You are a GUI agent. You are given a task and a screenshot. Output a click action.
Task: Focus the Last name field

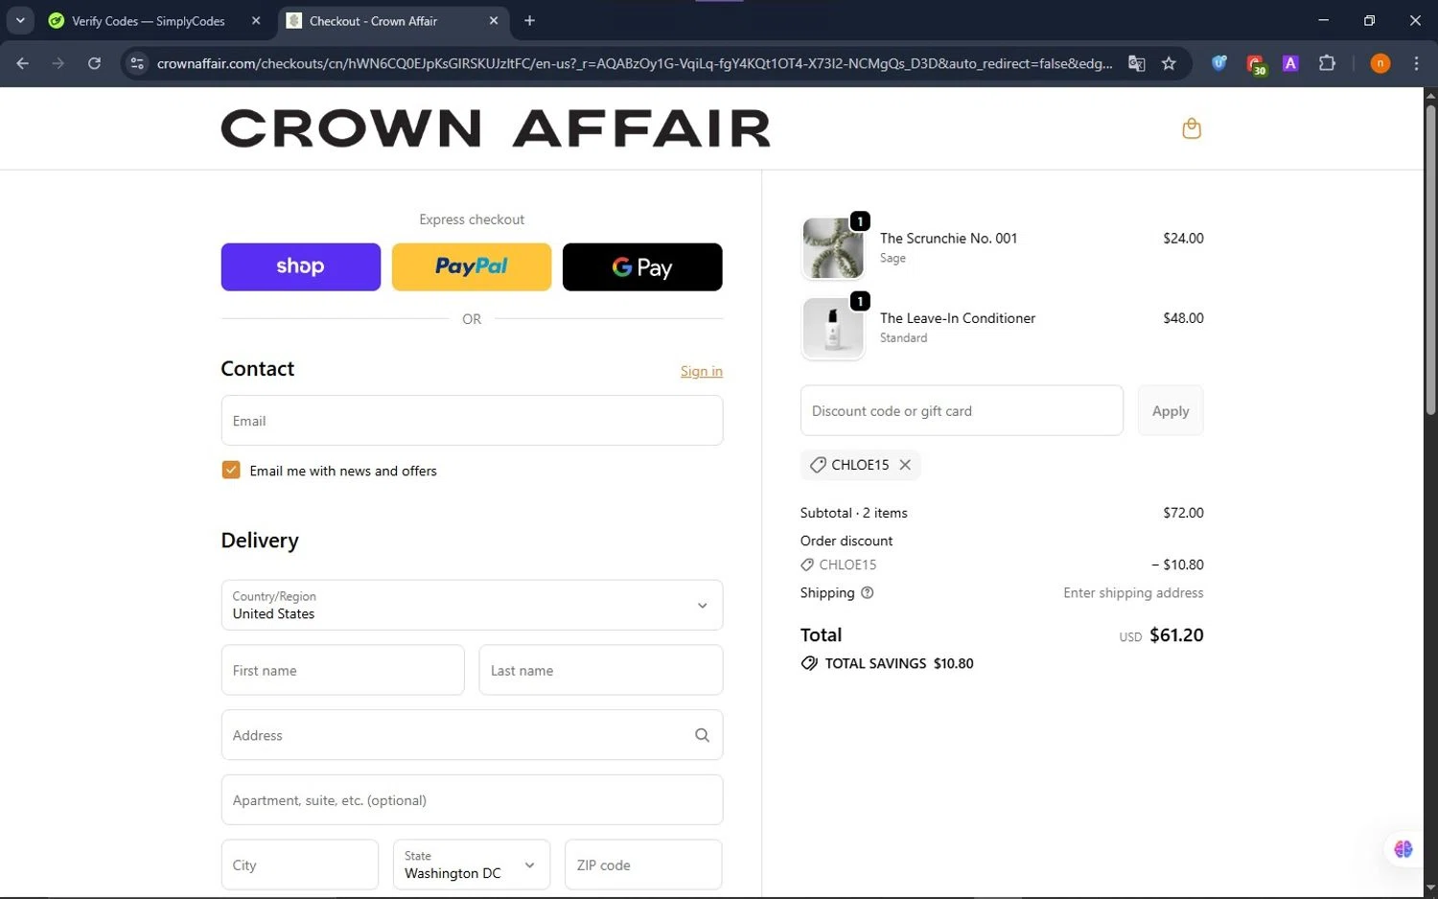tap(601, 670)
